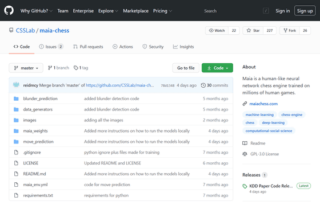Click the Go to file button
The width and height of the screenshot is (320, 205).
click(186, 68)
